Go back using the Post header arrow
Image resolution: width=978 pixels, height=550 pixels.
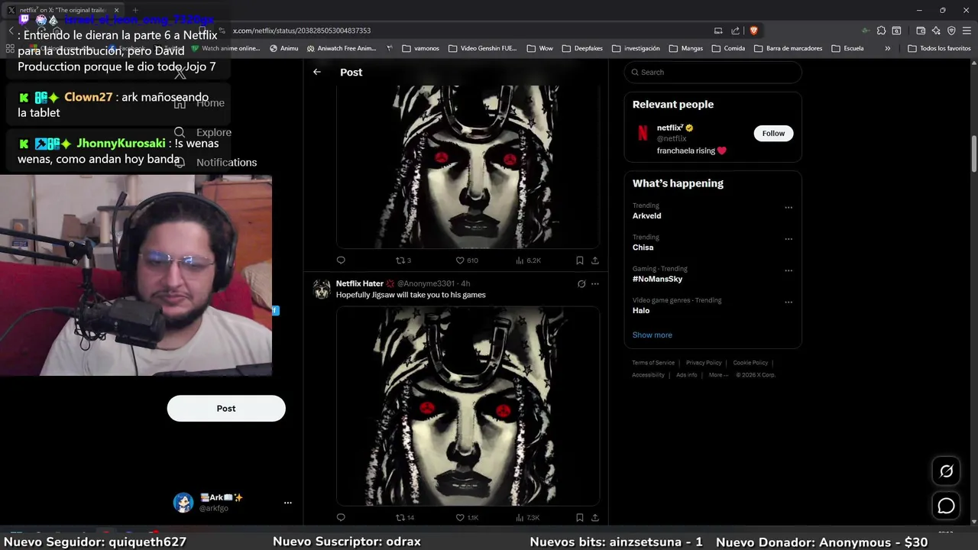click(x=317, y=72)
